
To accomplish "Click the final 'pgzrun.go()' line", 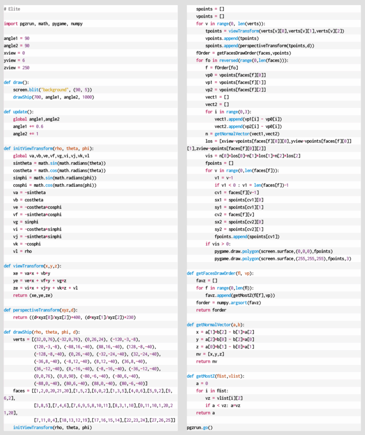I will pyautogui.click(x=199, y=427).
